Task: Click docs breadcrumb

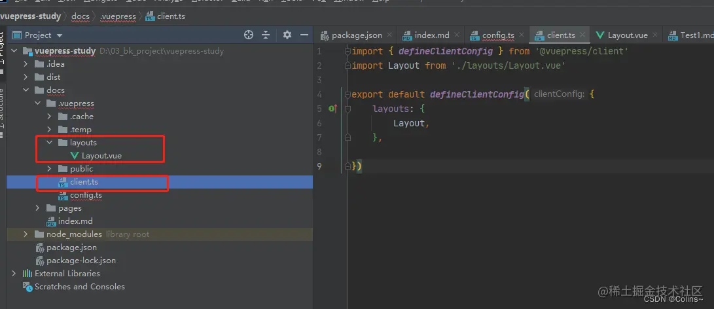Action: coord(80,16)
